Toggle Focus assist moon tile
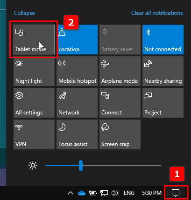 pyautogui.click(x=77, y=134)
